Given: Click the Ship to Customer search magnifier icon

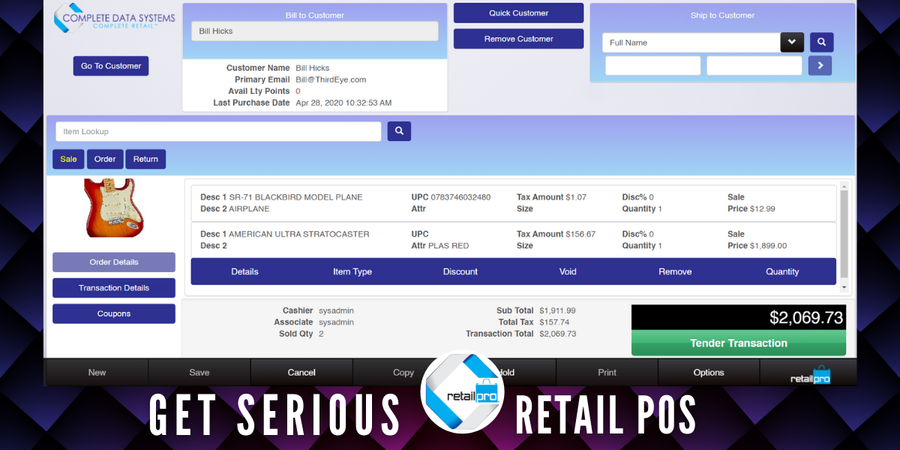Looking at the screenshot, I should (821, 43).
